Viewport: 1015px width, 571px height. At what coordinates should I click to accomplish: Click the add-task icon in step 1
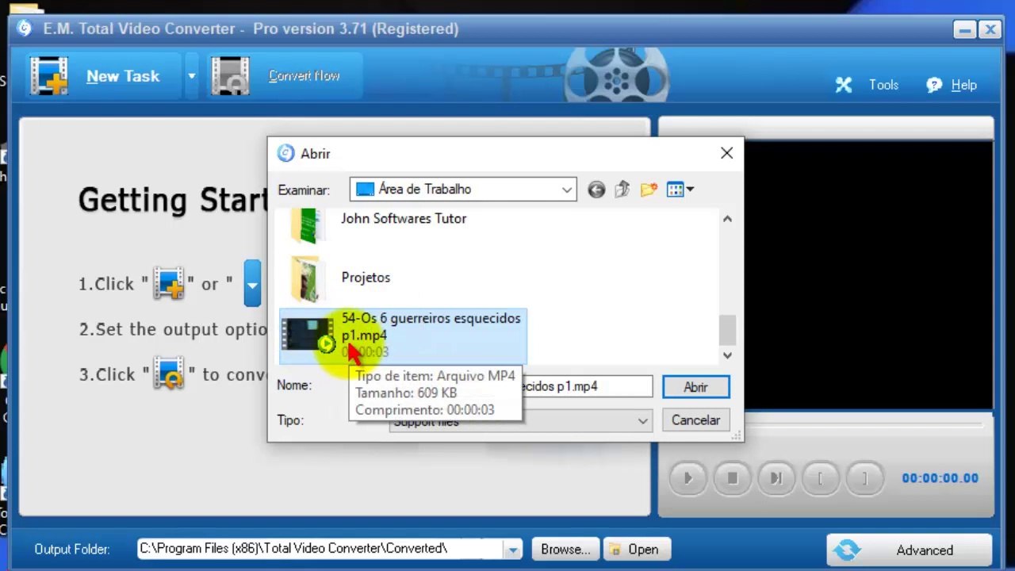click(169, 284)
